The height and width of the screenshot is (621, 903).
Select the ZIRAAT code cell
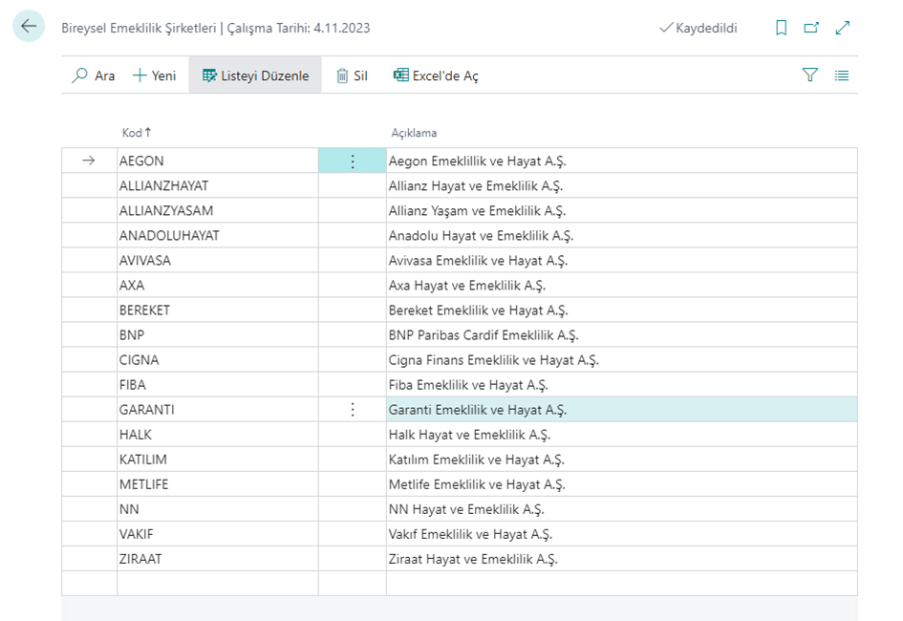218,559
